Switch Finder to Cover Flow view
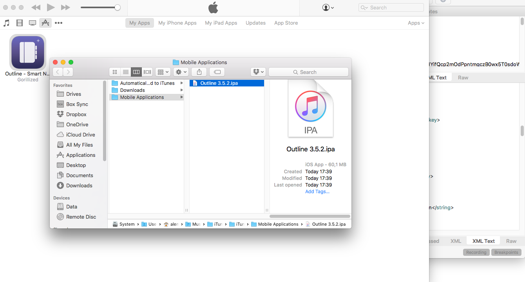Image resolution: width=525 pixels, height=282 pixels. [x=147, y=72]
